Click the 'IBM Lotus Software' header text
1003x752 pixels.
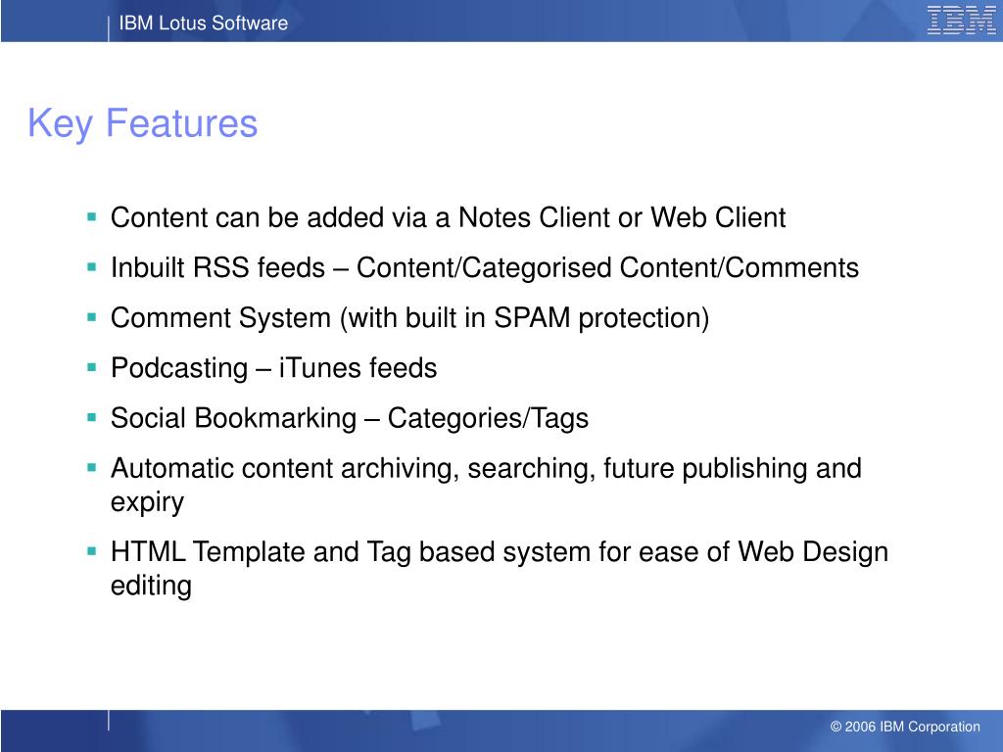[x=204, y=23]
